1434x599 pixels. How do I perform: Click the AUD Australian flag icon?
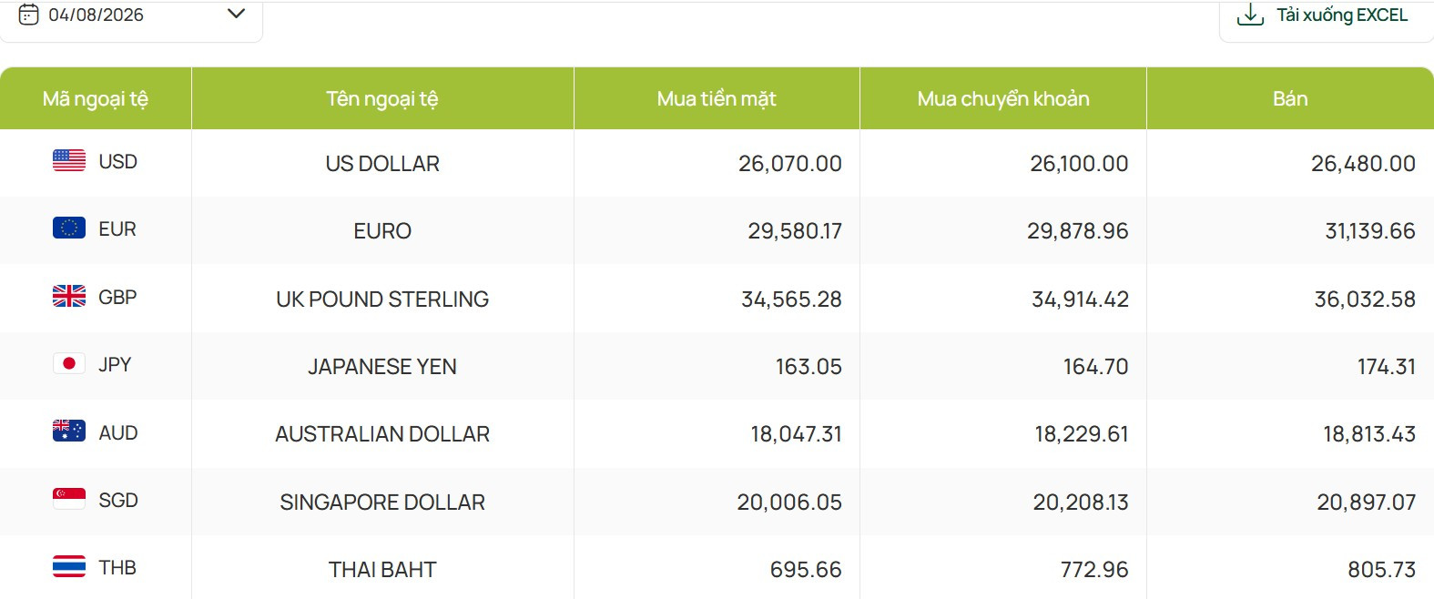(69, 431)
